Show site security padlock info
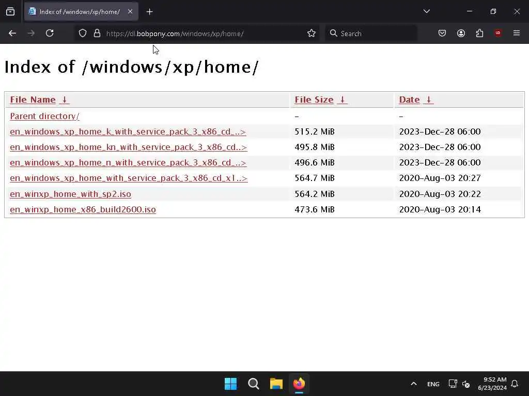The image size is (529, 396). click(x=97, y=33)
